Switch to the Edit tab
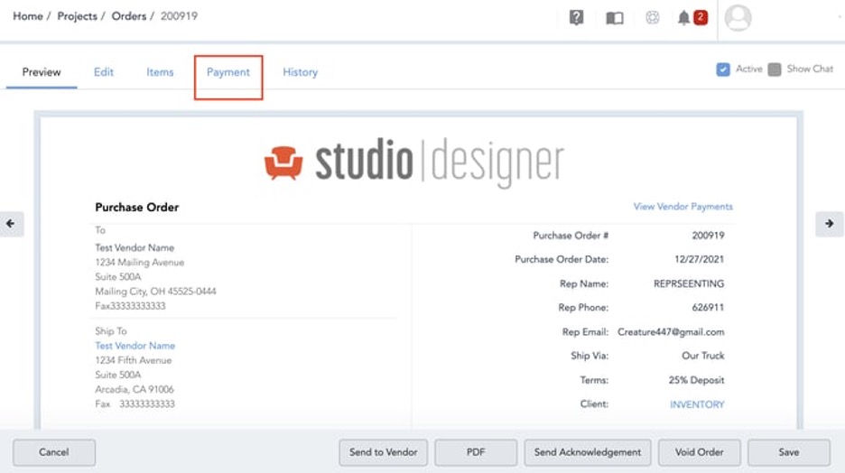 [x=104, y=72]
